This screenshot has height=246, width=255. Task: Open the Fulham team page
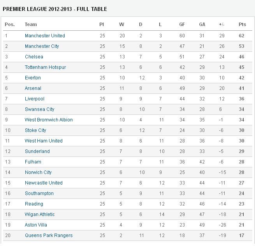pos(33,162)
